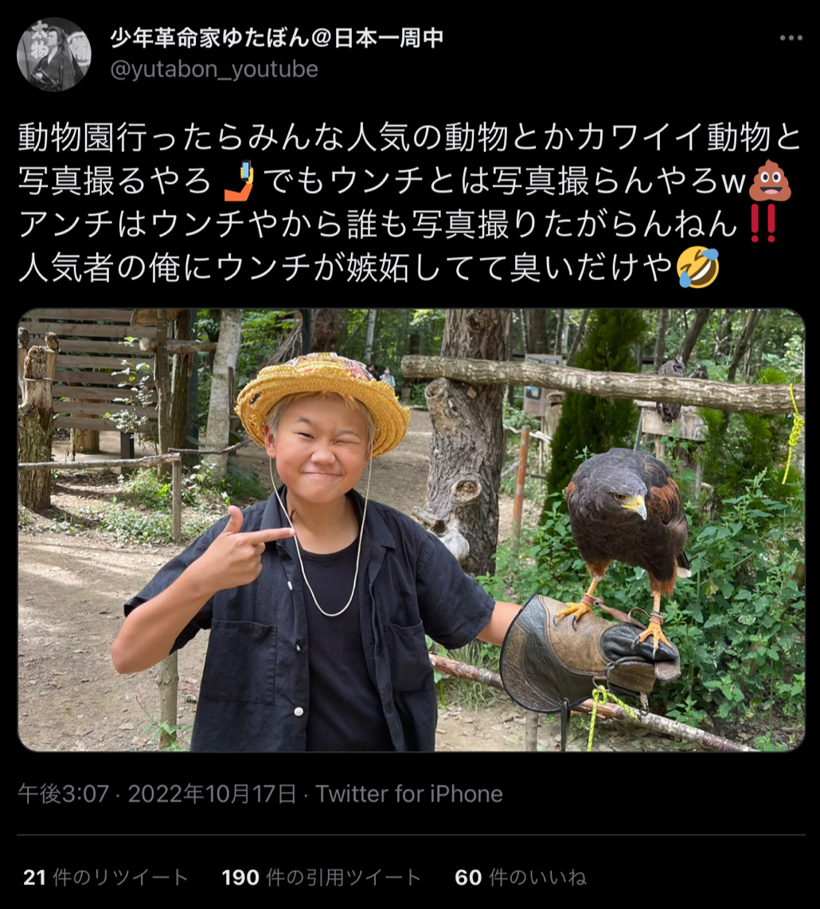Click the selfie emoji in the tweet
Viewport: 820px width, 909px height.
pyautogui.click(x=239, y=181)
